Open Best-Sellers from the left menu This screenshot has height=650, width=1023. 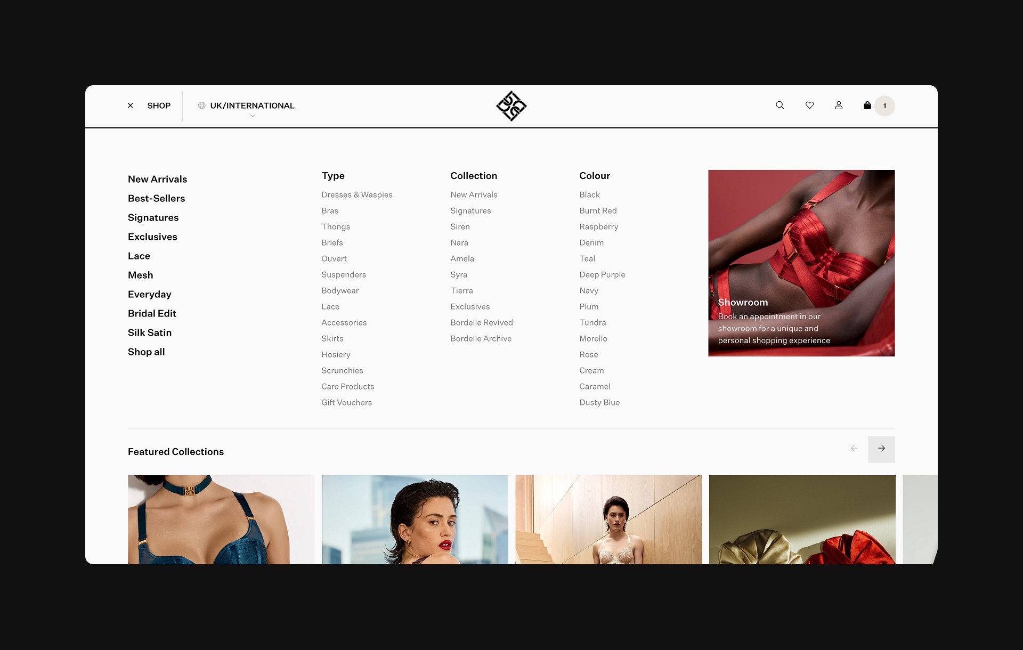click(156, 198)
